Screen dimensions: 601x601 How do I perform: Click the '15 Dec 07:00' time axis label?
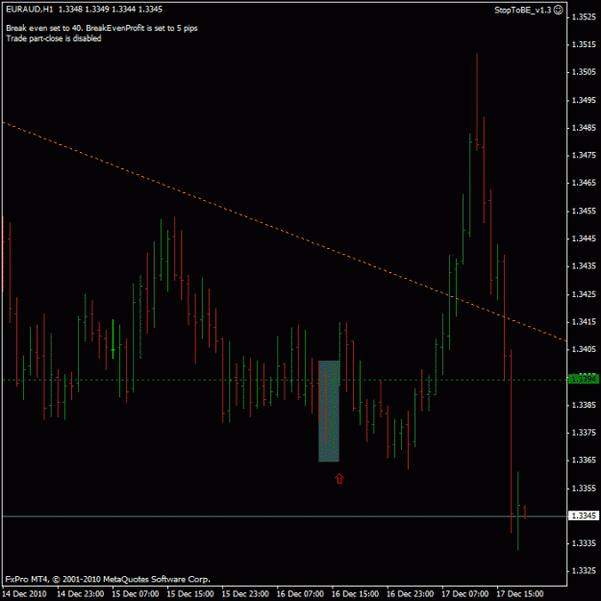click(136, 593)
